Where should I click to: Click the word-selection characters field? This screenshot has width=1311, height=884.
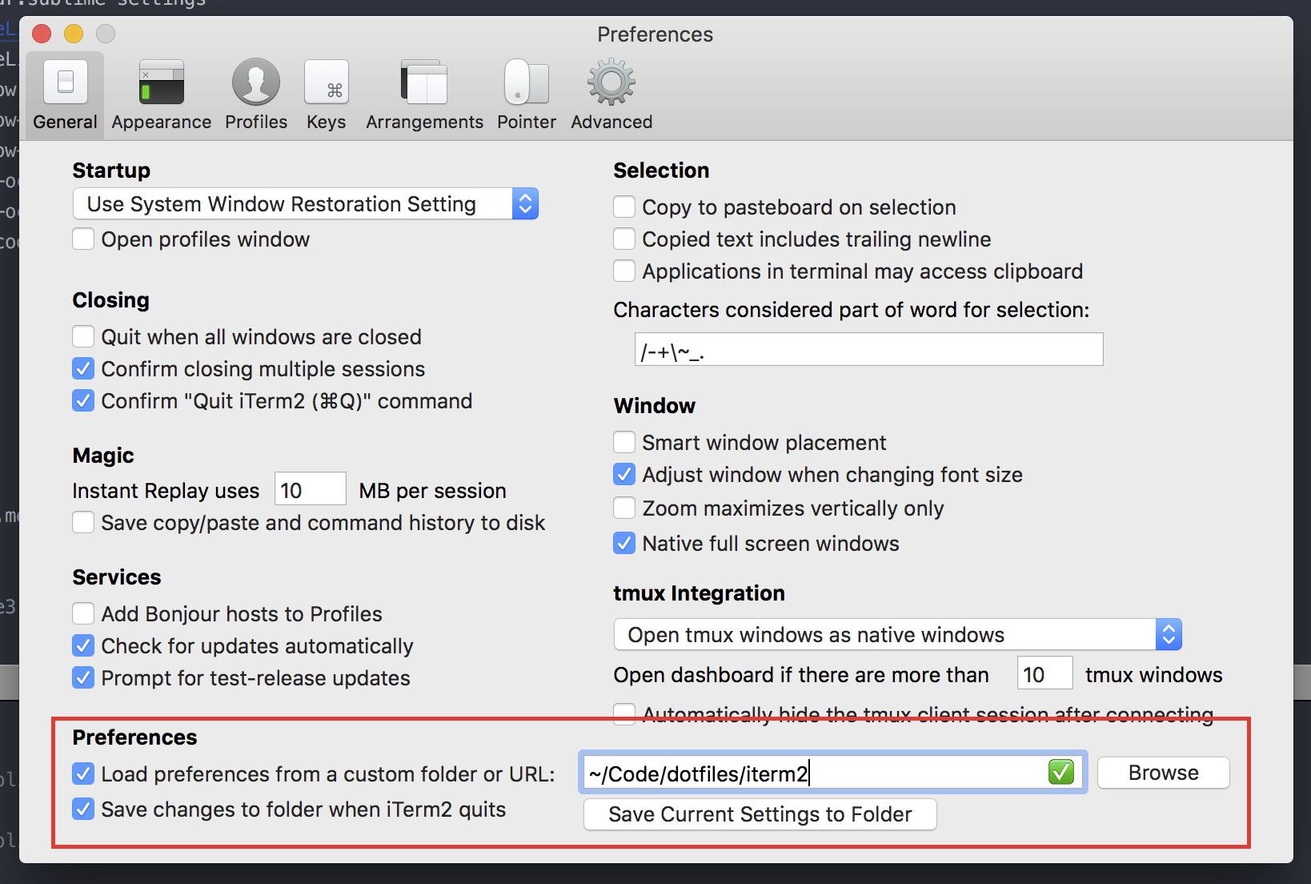[x=869, y=350]
